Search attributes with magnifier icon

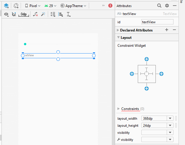[x=159, y=6]
